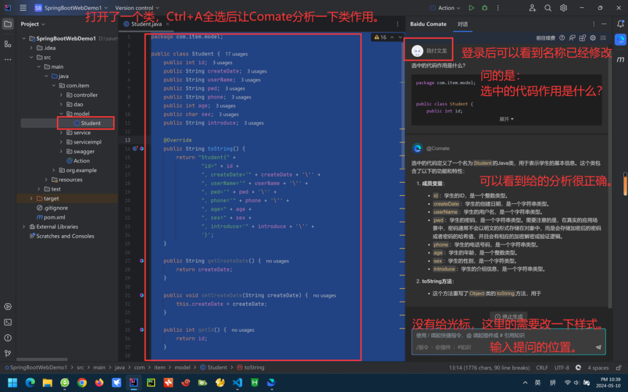Start debugging with the bug icon
Screen dimensions: 628x392
[485, 7]
